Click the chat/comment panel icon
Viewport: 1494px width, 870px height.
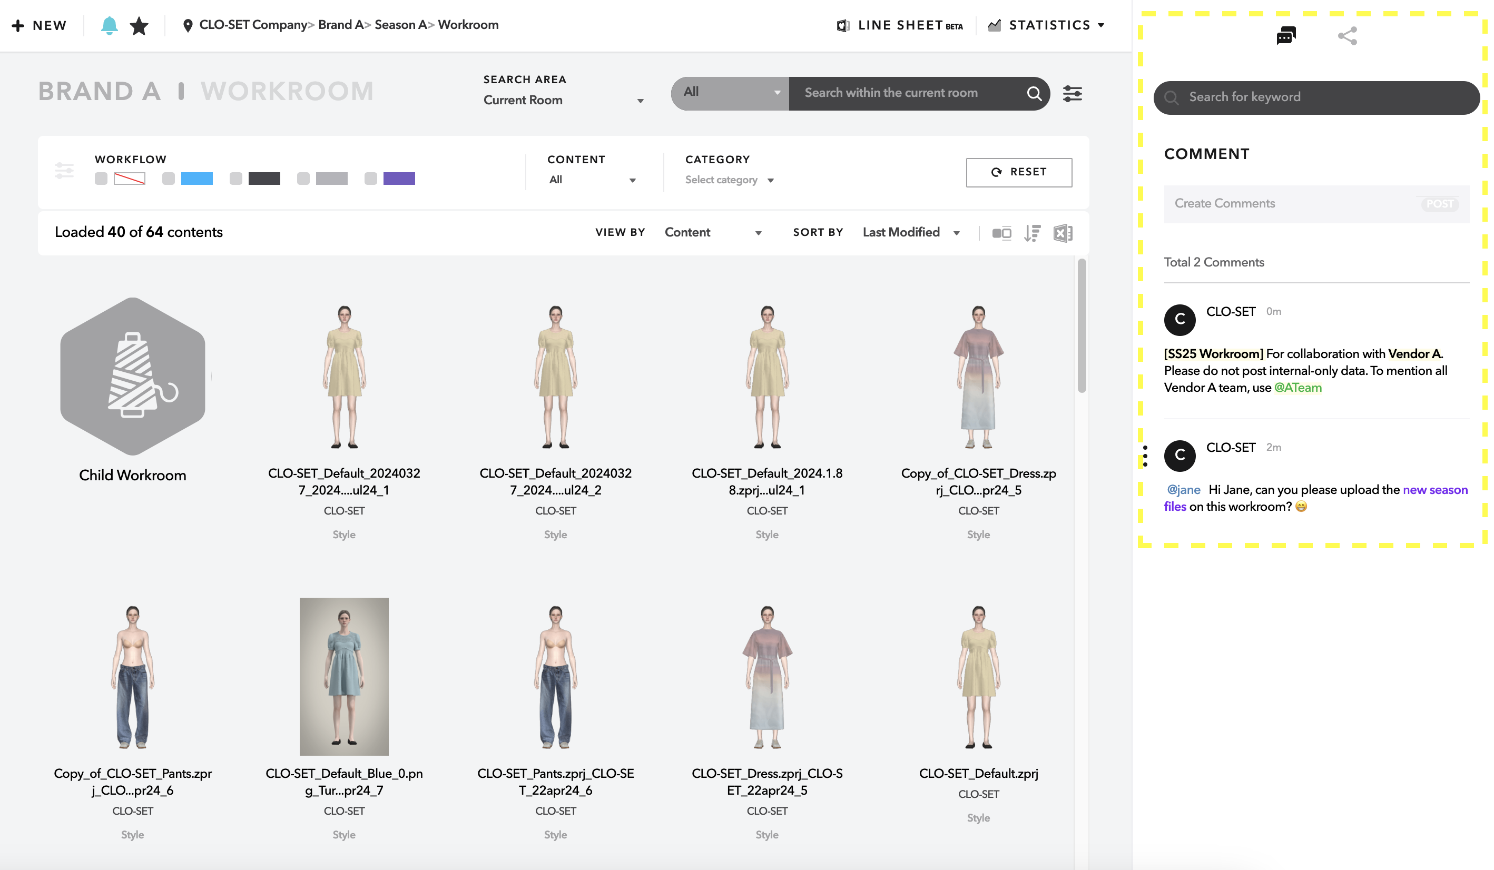tap(1286, 36)
